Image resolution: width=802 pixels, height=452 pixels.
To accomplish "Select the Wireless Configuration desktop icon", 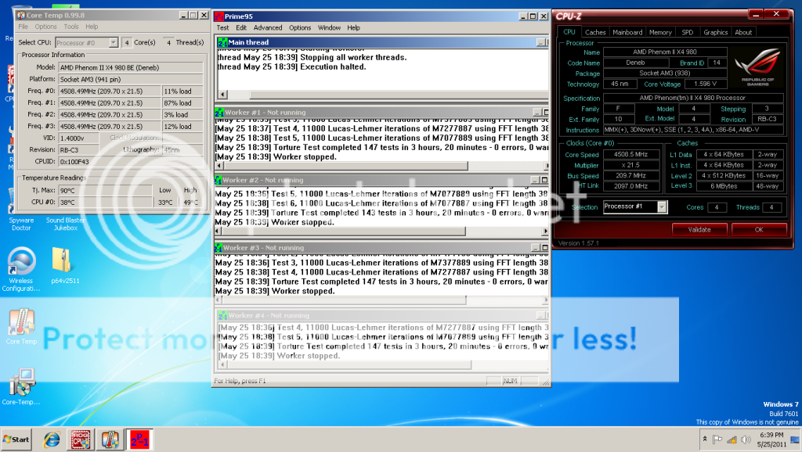I will pos(21,269).
